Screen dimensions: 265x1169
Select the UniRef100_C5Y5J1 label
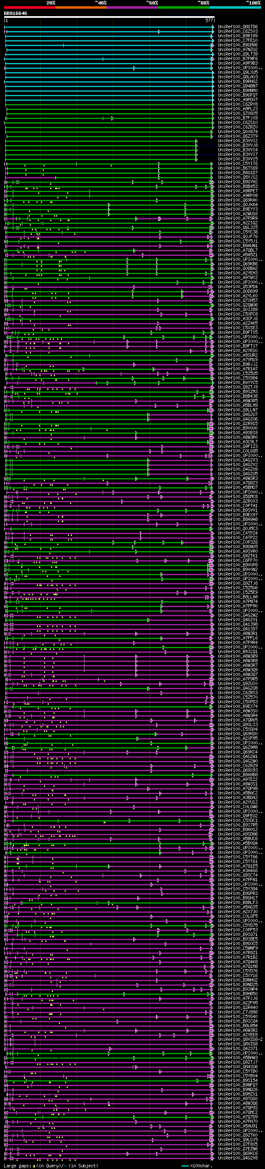point(238,241)
